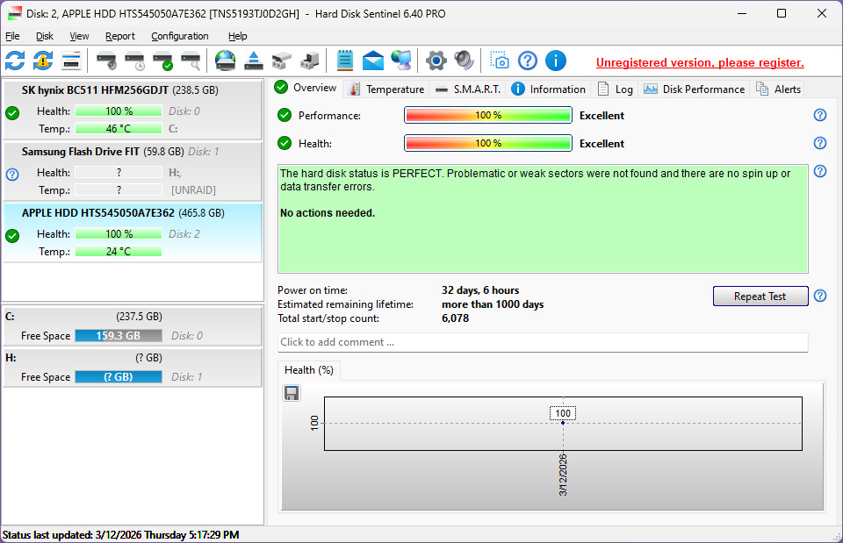Click the Status last updated status bar text
The image size is (843, 543).
coord(120,535)
